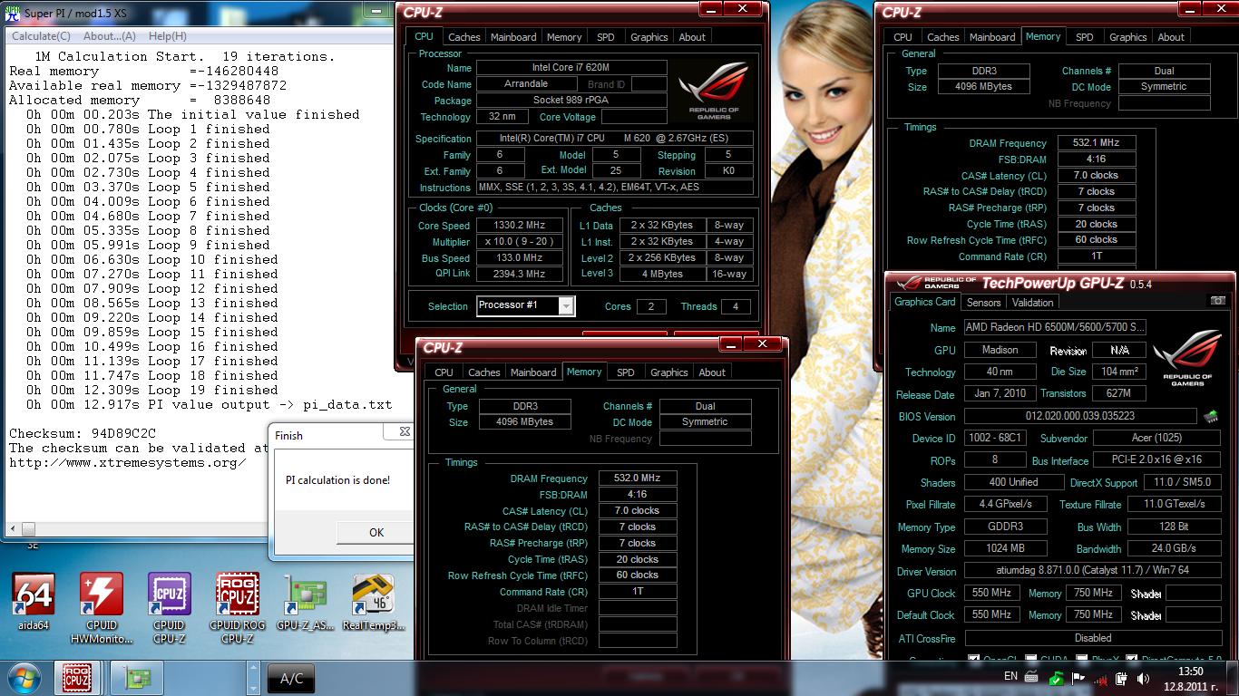The width and height of the screenshot is (1239, 696).
Task: Switch to Caches tab in Core i7 CPU-Z window
Action: click(464, 37)
